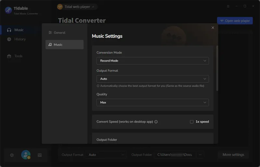Click the Music Settings heading

click(107, 36)
